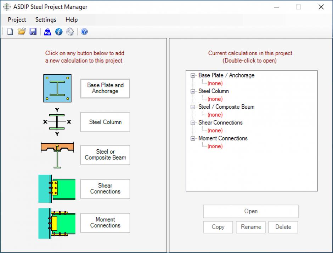The height and width of the screenshot is (253, 333).
Task: Click the Open button below the calculations list
Action: click(251, 211)
